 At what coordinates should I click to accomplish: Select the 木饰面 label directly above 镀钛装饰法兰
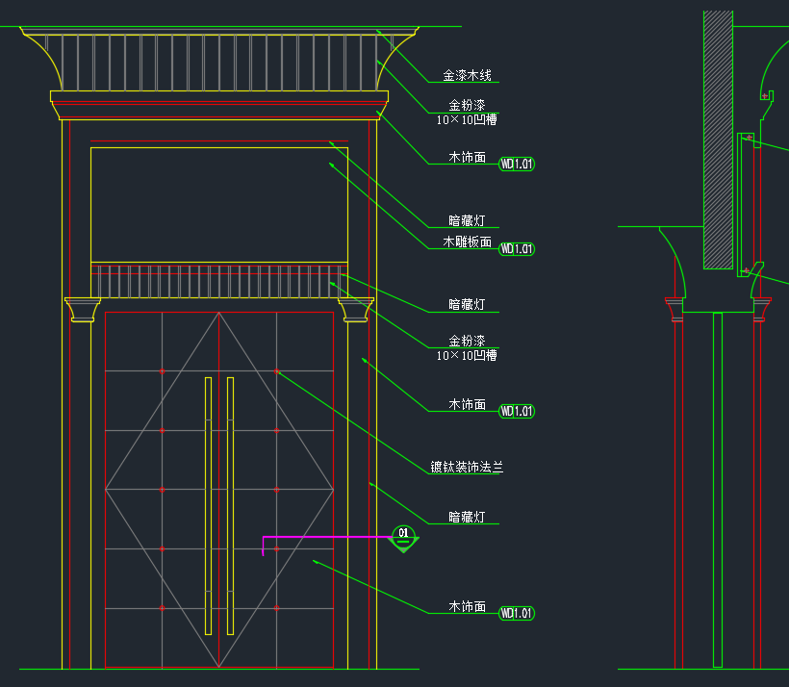tap(467, 405)
